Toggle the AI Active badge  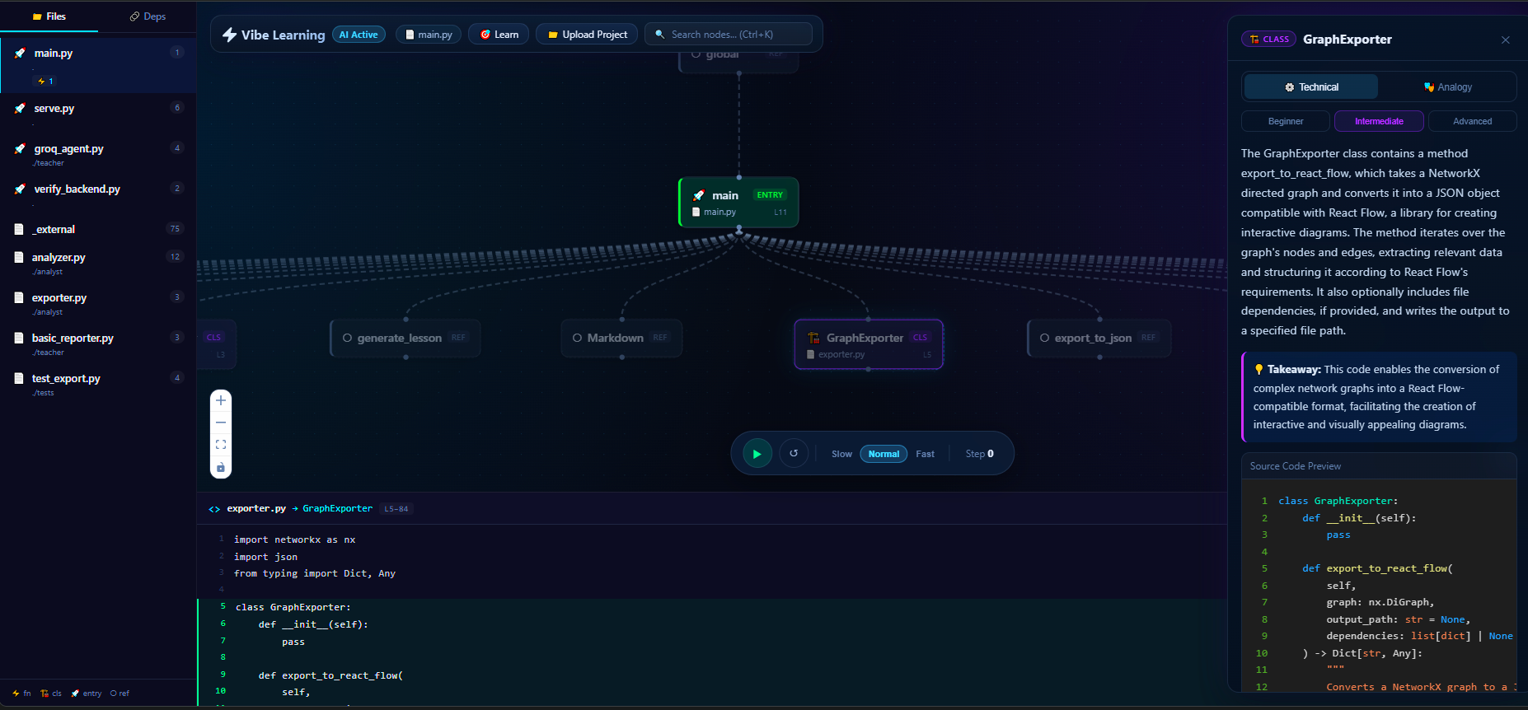359,35
